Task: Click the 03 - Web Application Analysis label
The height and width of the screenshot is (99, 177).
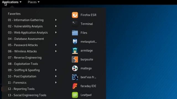Action: [28, 32]
